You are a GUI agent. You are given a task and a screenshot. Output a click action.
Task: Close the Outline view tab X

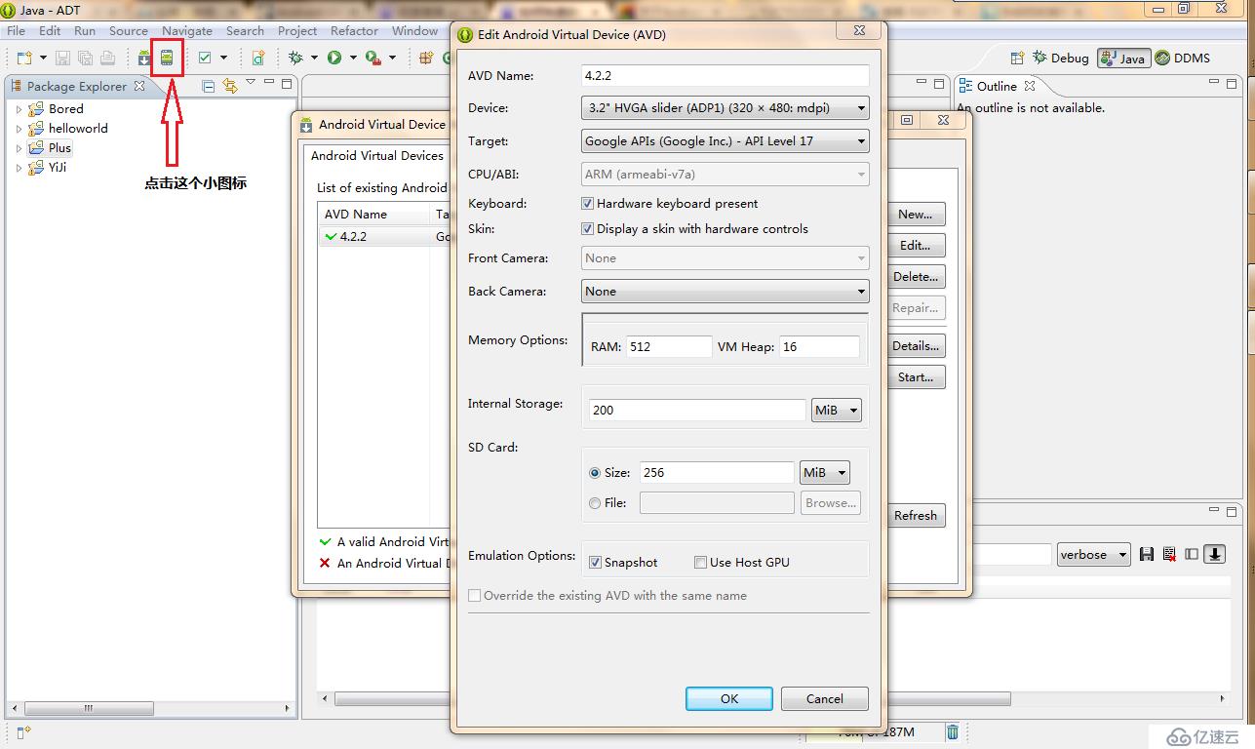(x=1030, y=86)
